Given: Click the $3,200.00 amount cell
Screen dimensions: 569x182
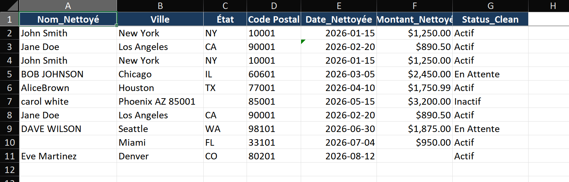Looking at the screenshot, I should point(414,101).
